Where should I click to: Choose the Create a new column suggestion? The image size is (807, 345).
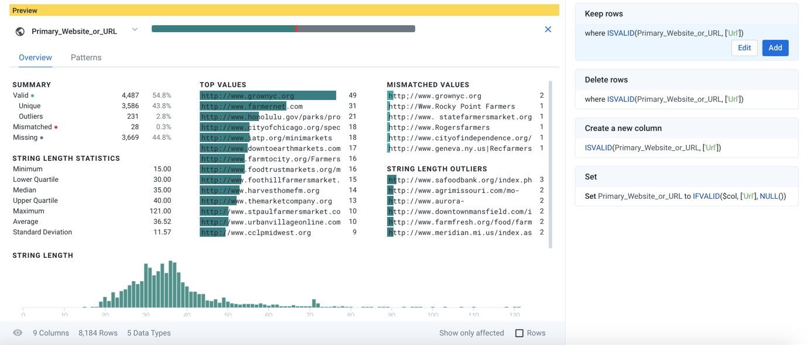pyautogui.click(x=686, y=138)
